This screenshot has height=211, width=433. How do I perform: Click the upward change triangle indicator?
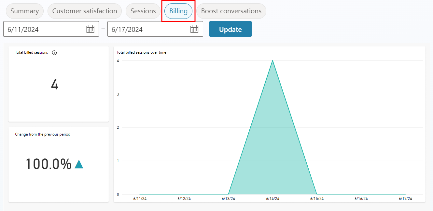coord(79,164)
